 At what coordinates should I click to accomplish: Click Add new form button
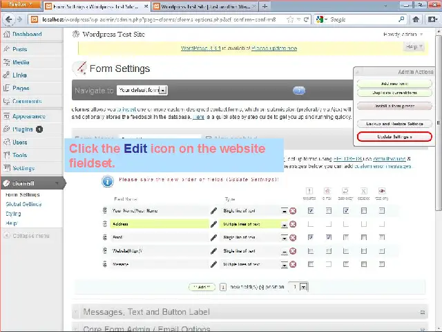[x=394, y=84]
